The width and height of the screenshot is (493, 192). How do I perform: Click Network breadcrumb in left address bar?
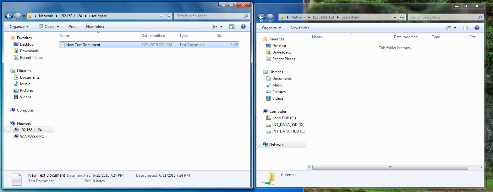(x=46, y=16)
